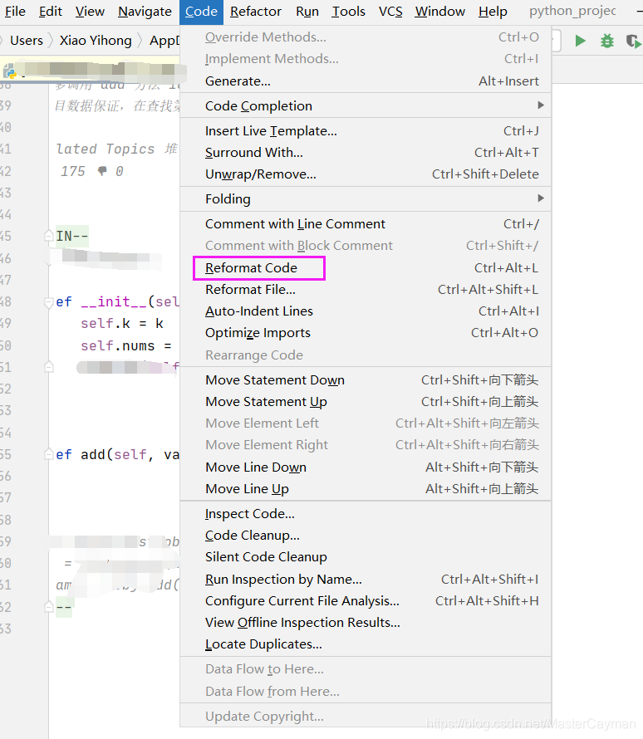Image resolution: width=643 pixels, height=739 pixels.
Task: Open the Run menu
Action: (x=307, y=12)
